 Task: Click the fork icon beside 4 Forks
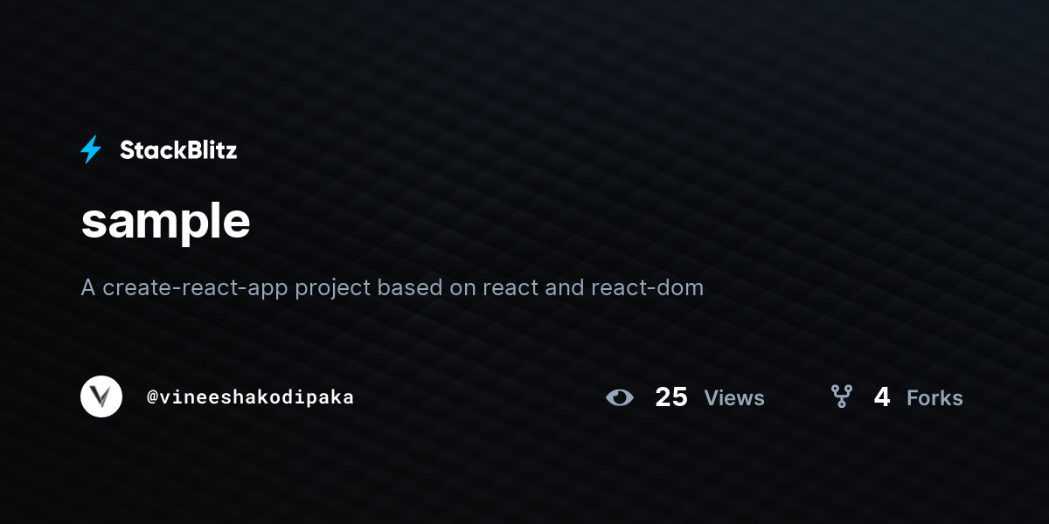[842, 396]
